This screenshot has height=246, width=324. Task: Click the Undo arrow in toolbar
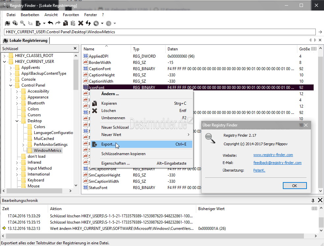(x=50, y=23)
